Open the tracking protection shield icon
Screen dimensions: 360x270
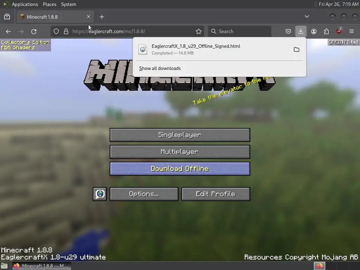pos(56,31)
